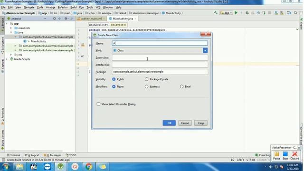Image resolution: width=304 pixels, height=171 pixels.
Task: Switch to MainActivity.java tab
Action: [x=123, y=19]
